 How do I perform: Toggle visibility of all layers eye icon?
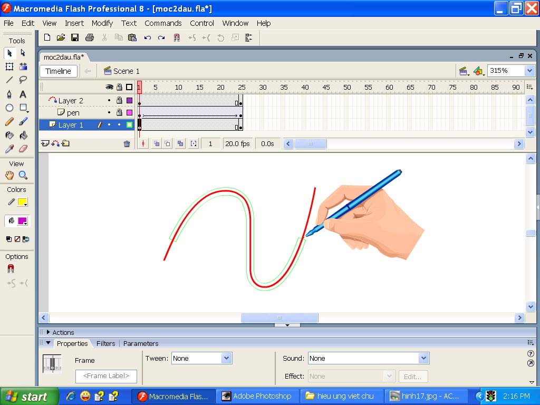click(x=109, y=87)
